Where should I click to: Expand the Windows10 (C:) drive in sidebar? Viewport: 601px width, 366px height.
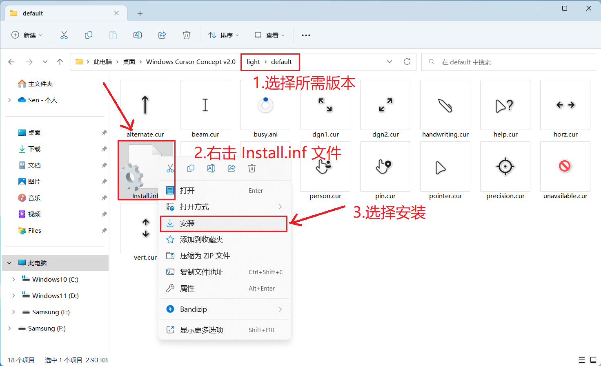tap(13, 279)
